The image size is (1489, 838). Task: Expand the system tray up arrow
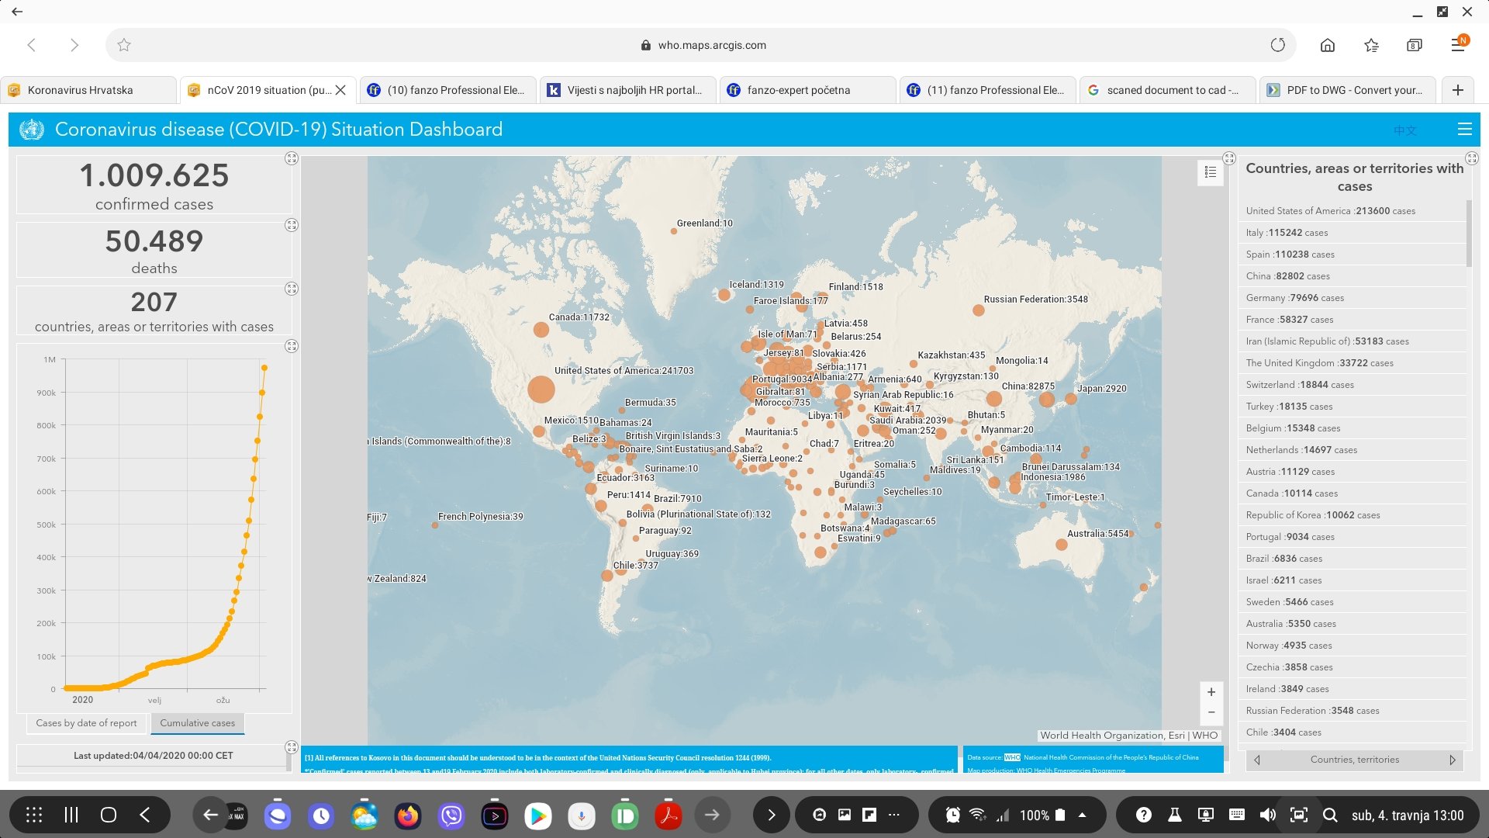(1082, 815)
